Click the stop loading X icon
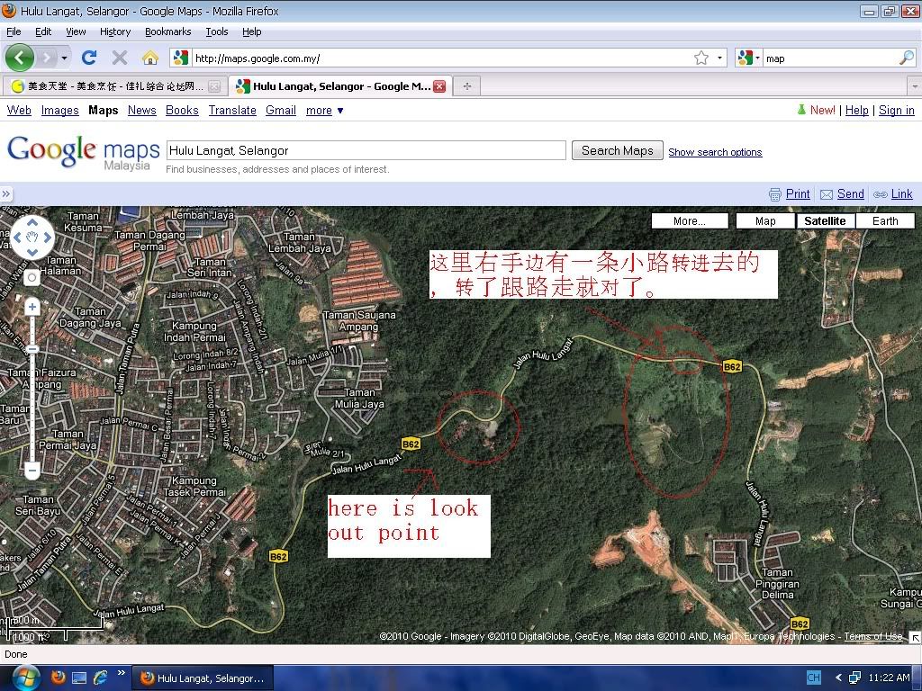Screen dimensions: 922x691 tap(120, 58)
